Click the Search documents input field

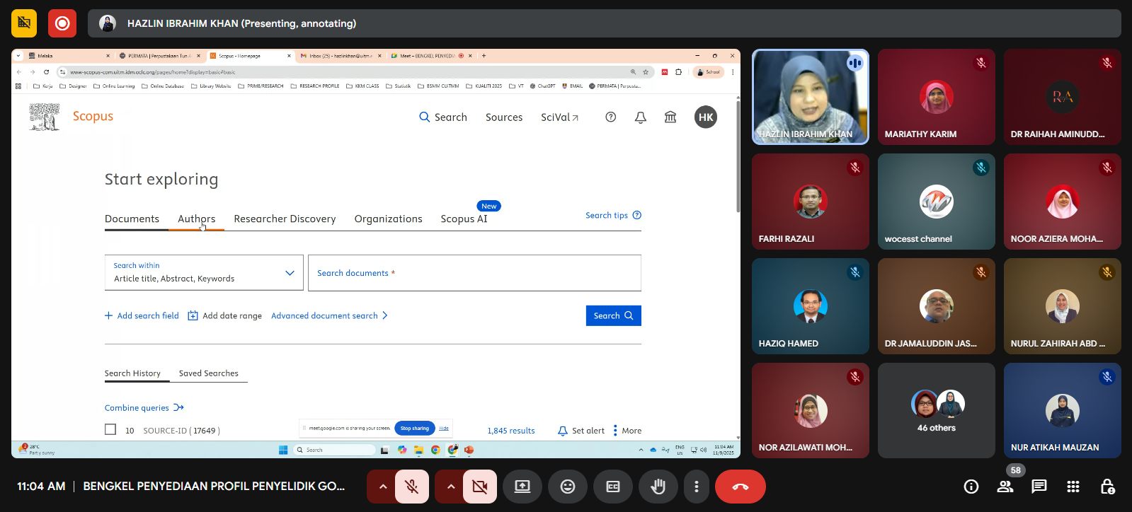[x=474, y=273]
